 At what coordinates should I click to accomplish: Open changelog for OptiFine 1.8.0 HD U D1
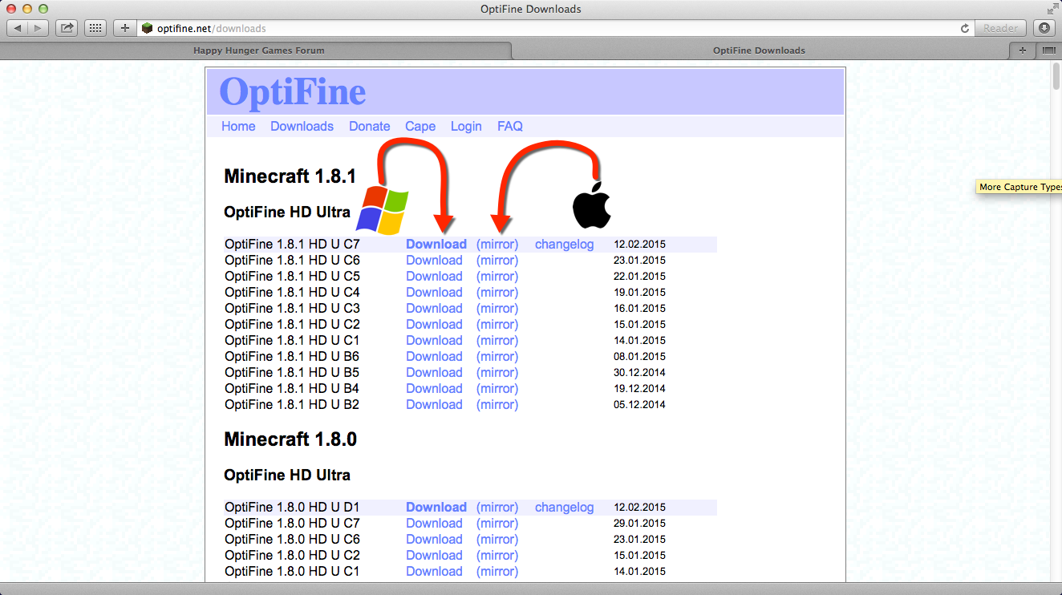coord(565,508)
